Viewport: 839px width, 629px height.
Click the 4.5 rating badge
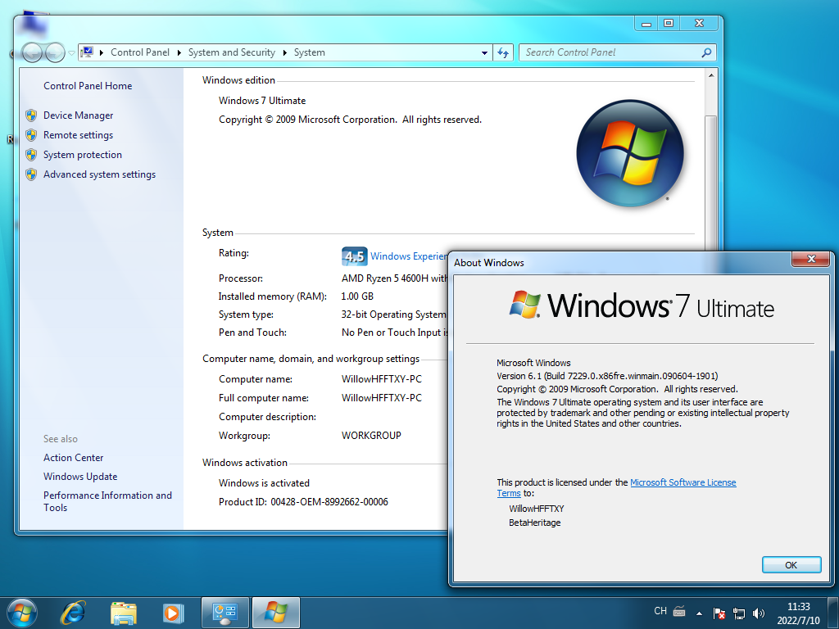354,256
